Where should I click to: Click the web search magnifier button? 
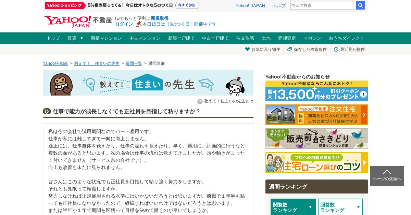coord(360,5)
